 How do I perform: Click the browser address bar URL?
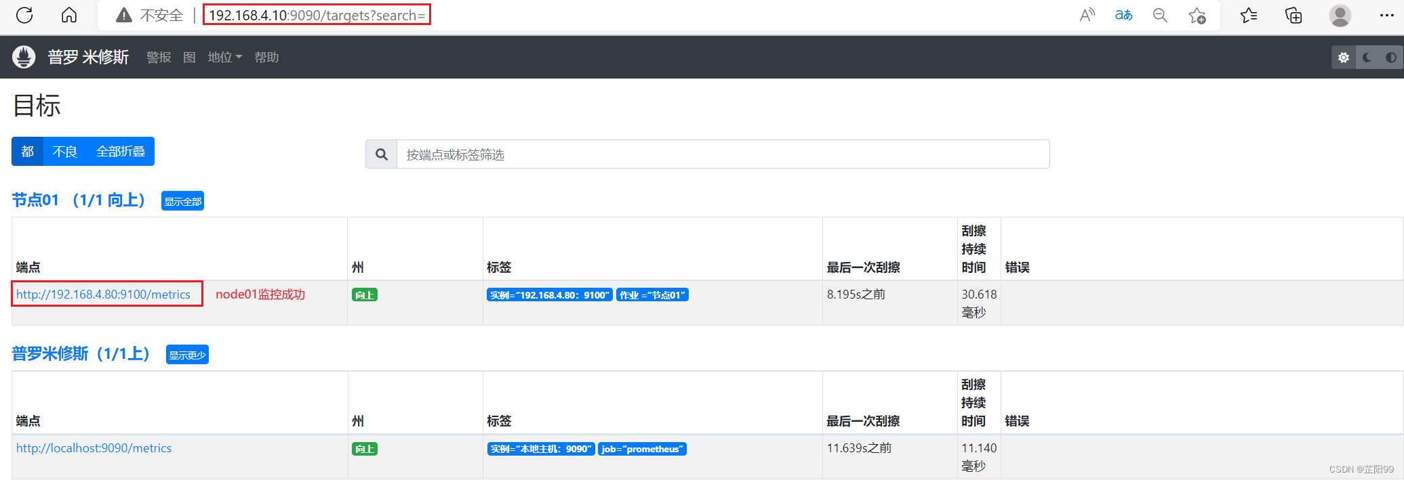(317, 15)
